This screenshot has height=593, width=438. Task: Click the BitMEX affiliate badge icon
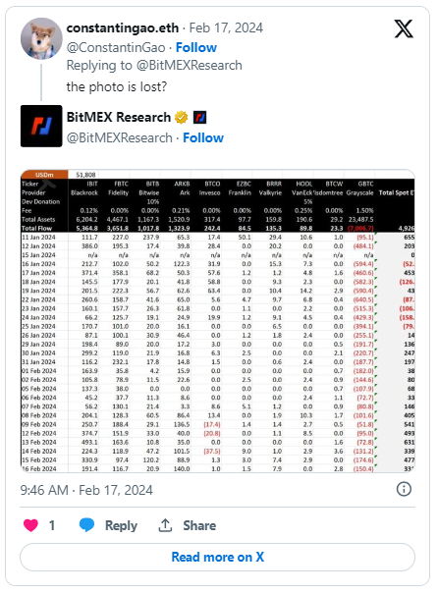(x=199, y=118)
